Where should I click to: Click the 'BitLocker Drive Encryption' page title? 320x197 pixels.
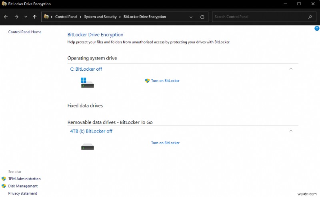click(x=95, y=35)
